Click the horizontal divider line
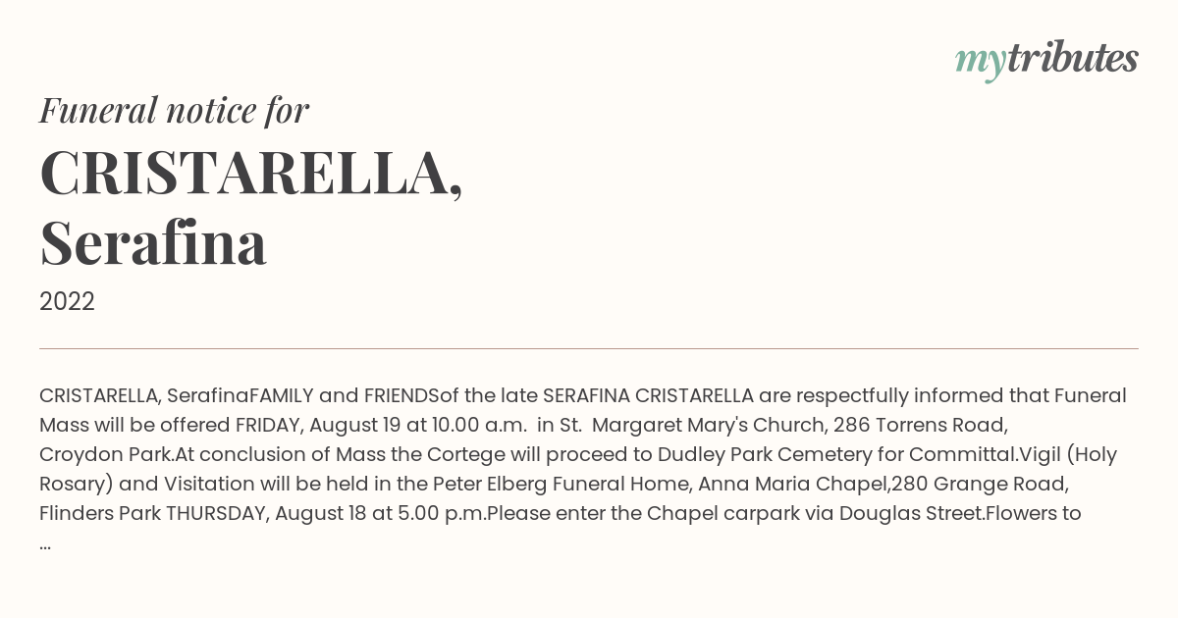The image size is (1178, 618). (589, 348)
